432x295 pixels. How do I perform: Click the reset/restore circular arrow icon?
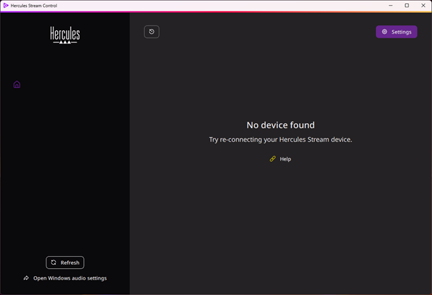(151, 32)
